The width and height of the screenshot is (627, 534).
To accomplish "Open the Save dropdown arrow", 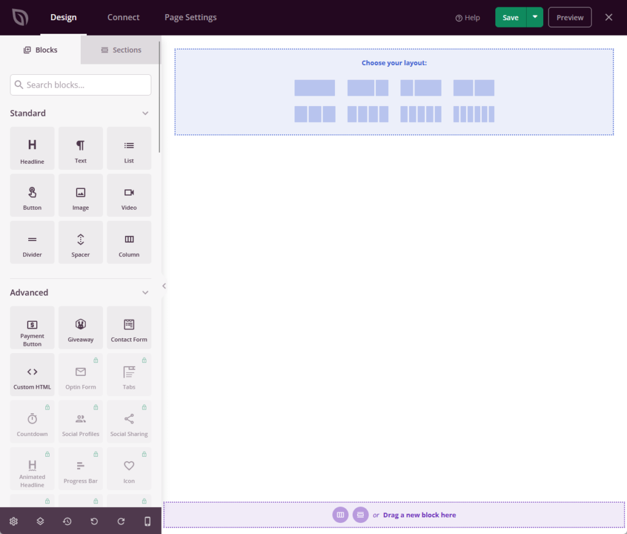I will pos(535,17).
